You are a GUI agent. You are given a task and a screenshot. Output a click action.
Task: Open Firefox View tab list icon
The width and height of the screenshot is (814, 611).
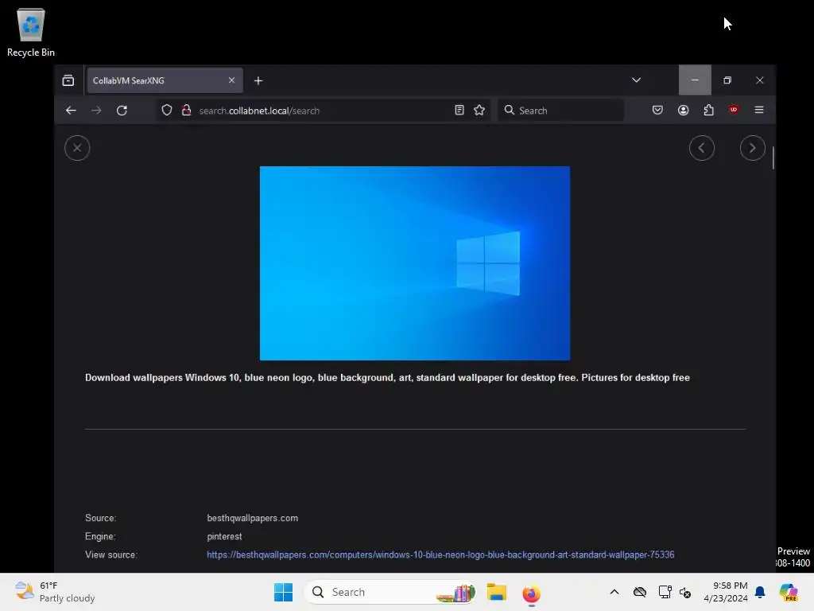click(68, 80)
